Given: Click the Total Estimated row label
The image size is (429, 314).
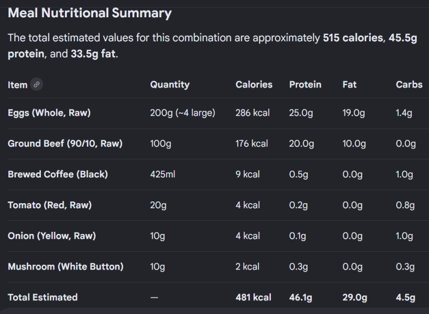Looking at the screenshot, I should click(x=42, y=297).
